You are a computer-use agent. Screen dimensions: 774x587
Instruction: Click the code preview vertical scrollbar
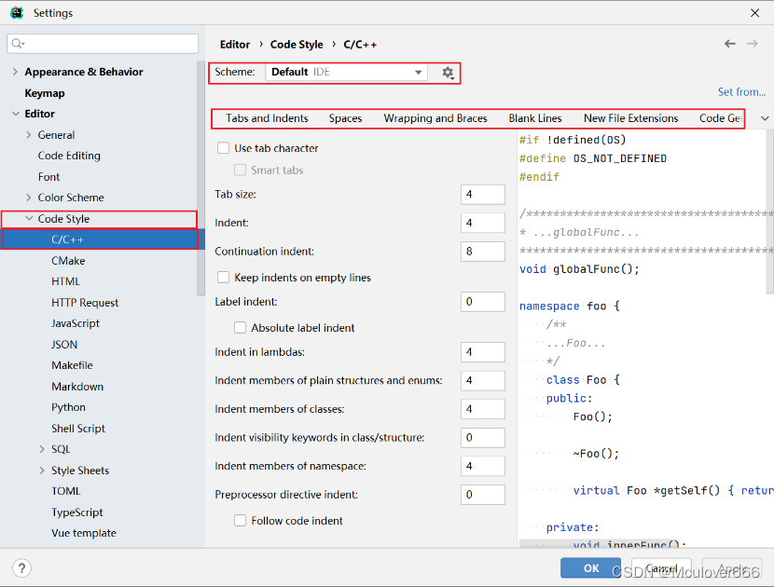tap(770, 212)
